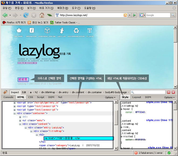Close the Firebug panel with red X
The image size is (178, 156).
tap(173, 92)
